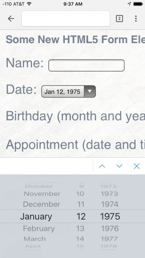Tap the back arrow to go back
Screen dimensions: 145x258
tap(11, 19)
